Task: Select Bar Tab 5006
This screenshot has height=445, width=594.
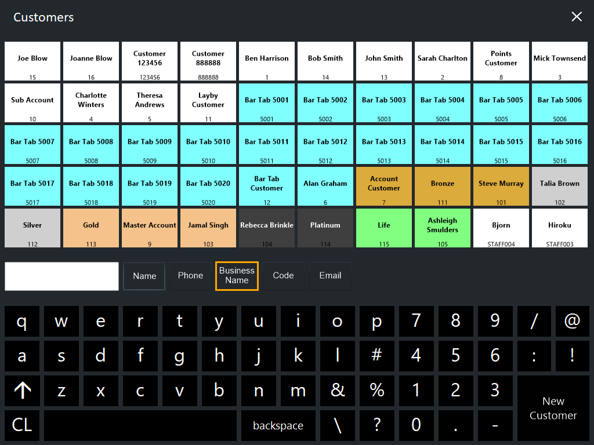Action: click(x=560, y=103)
